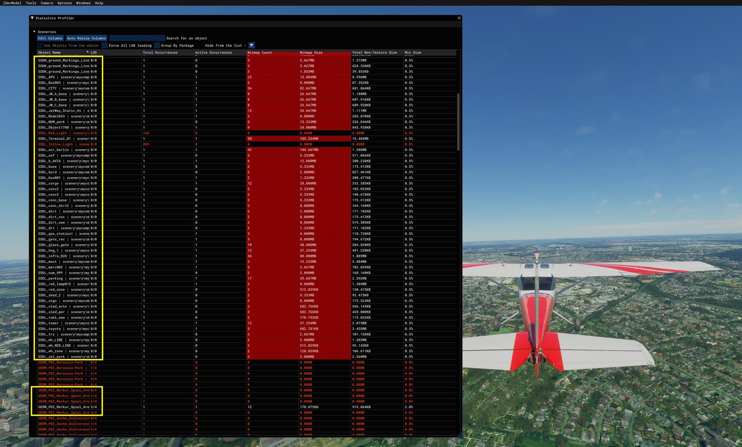Click the Search for an object field
The width and height of the screenshot is (742, 447).
(137, 38)
